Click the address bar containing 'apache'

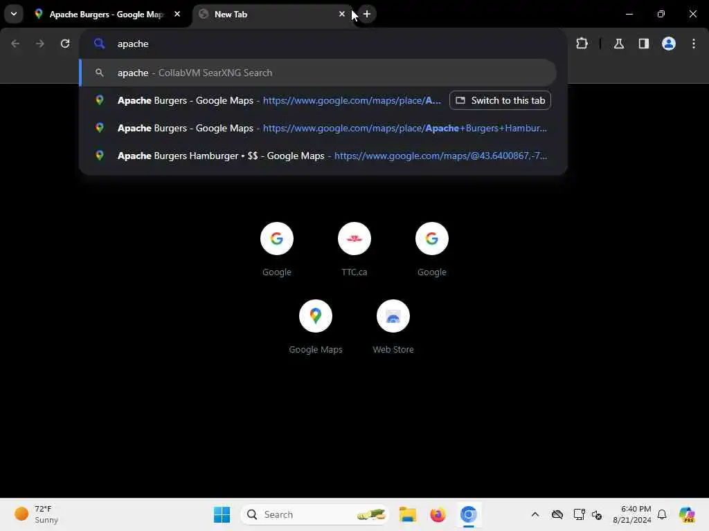click(323, 44)
